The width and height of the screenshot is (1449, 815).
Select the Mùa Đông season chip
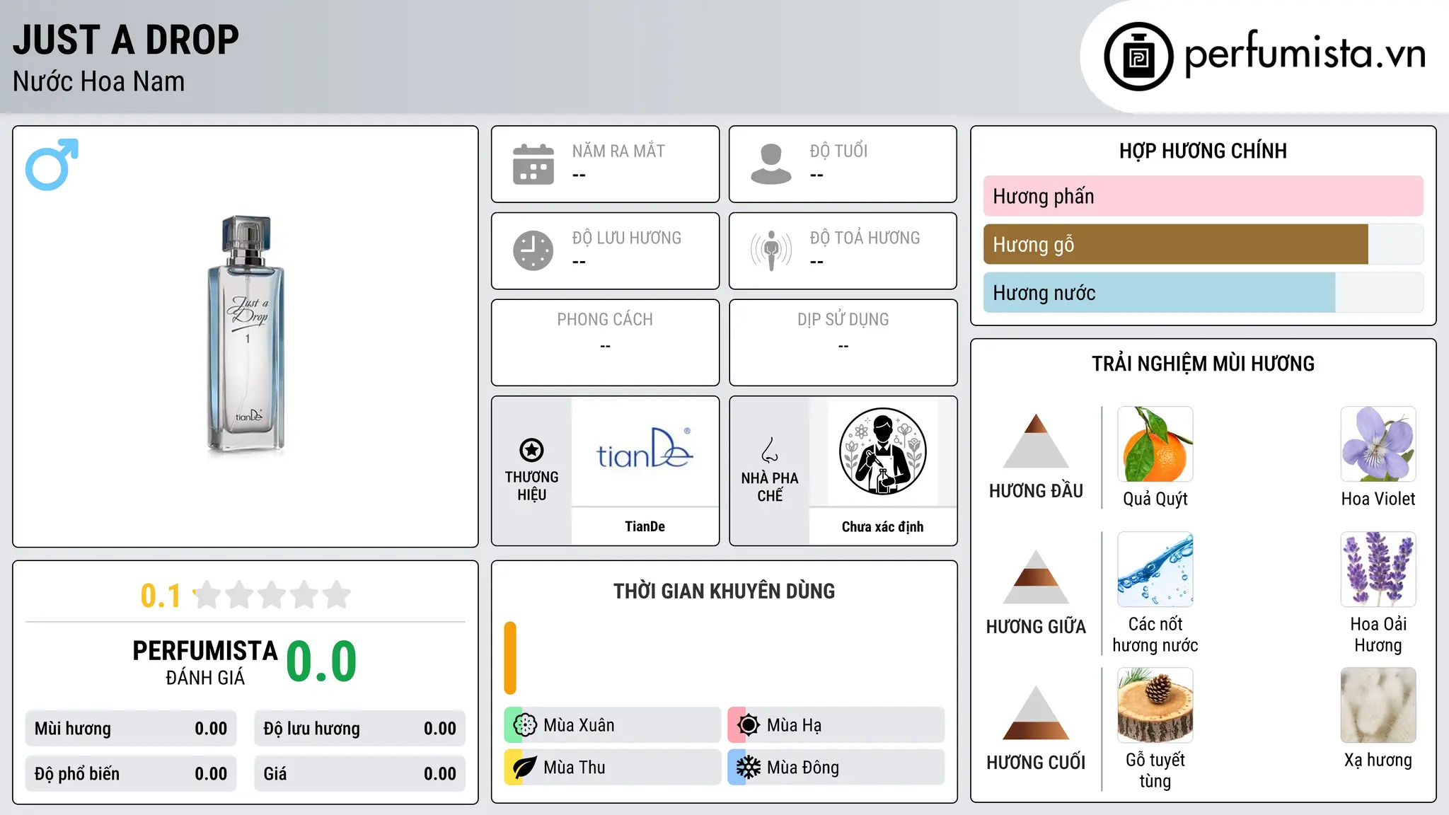point(836,768)
